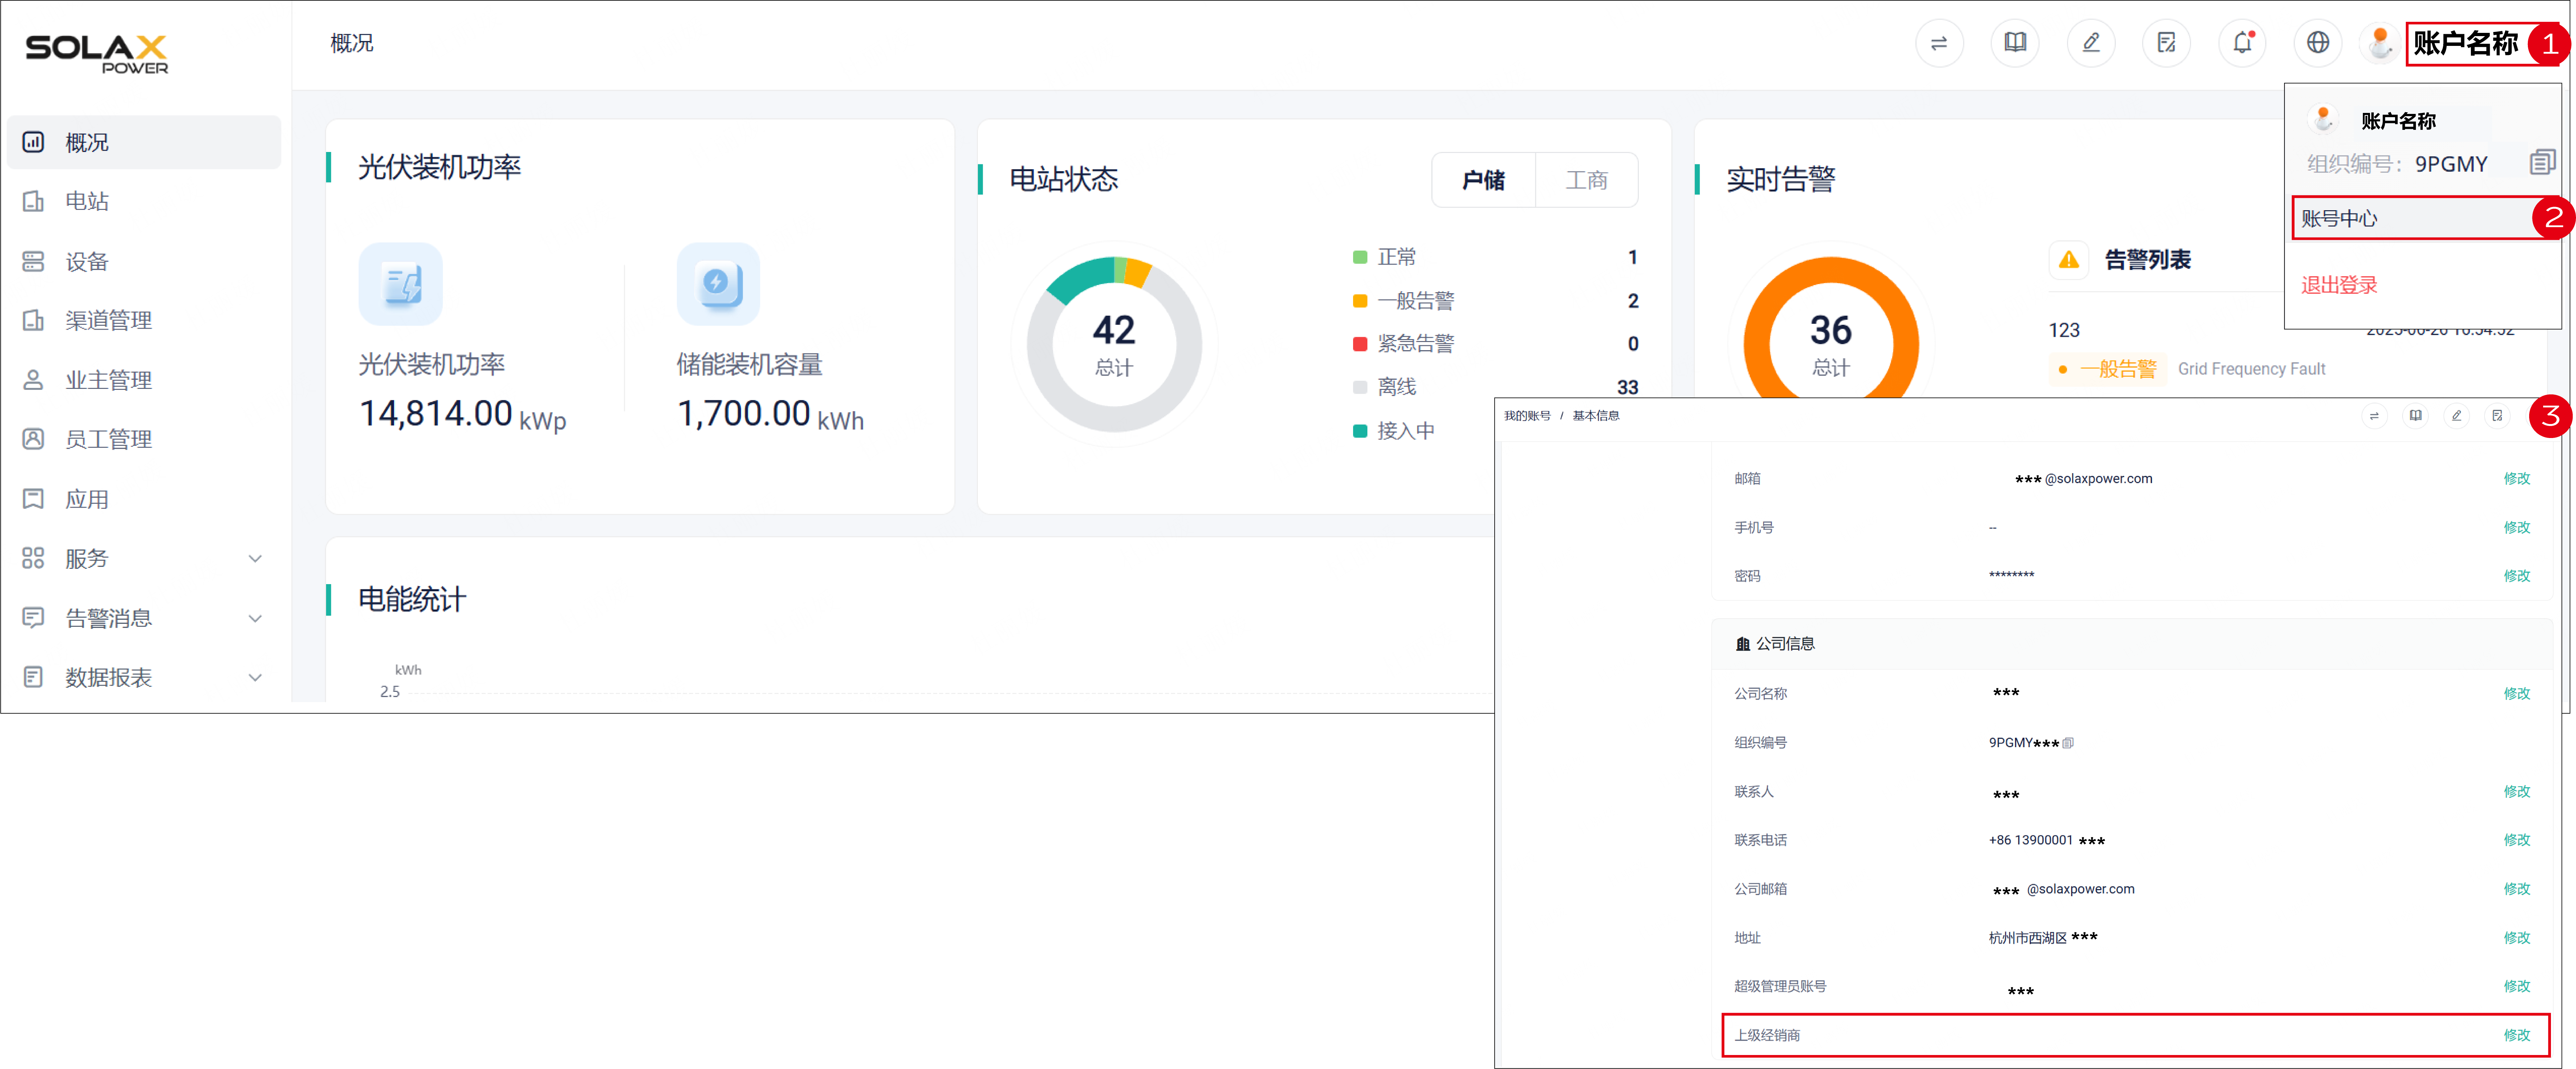
Task: Click the 概况 page title in header
Action: tap(352, 43)
